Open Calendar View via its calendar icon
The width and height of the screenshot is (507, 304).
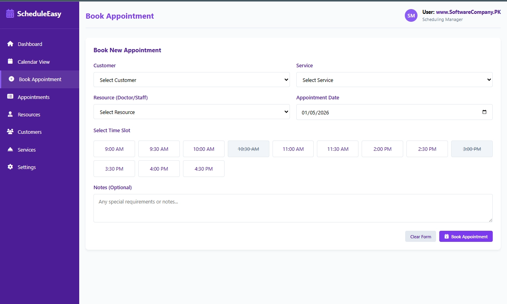pyautogui.click(x=10, y=62)
